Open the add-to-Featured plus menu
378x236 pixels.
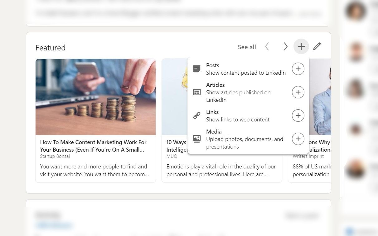pyautogui.click(x=301, y=46)
